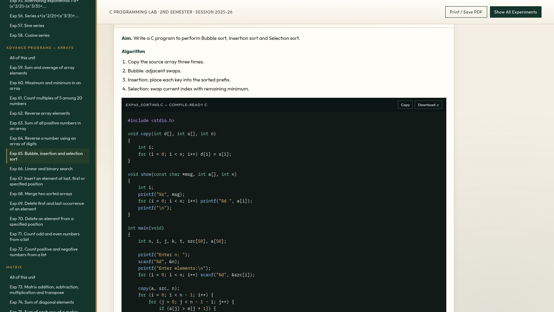Open Exp 74. Sum of diagonal elements
This screenshot has height=312, width=554.
(x=48, y=302)
